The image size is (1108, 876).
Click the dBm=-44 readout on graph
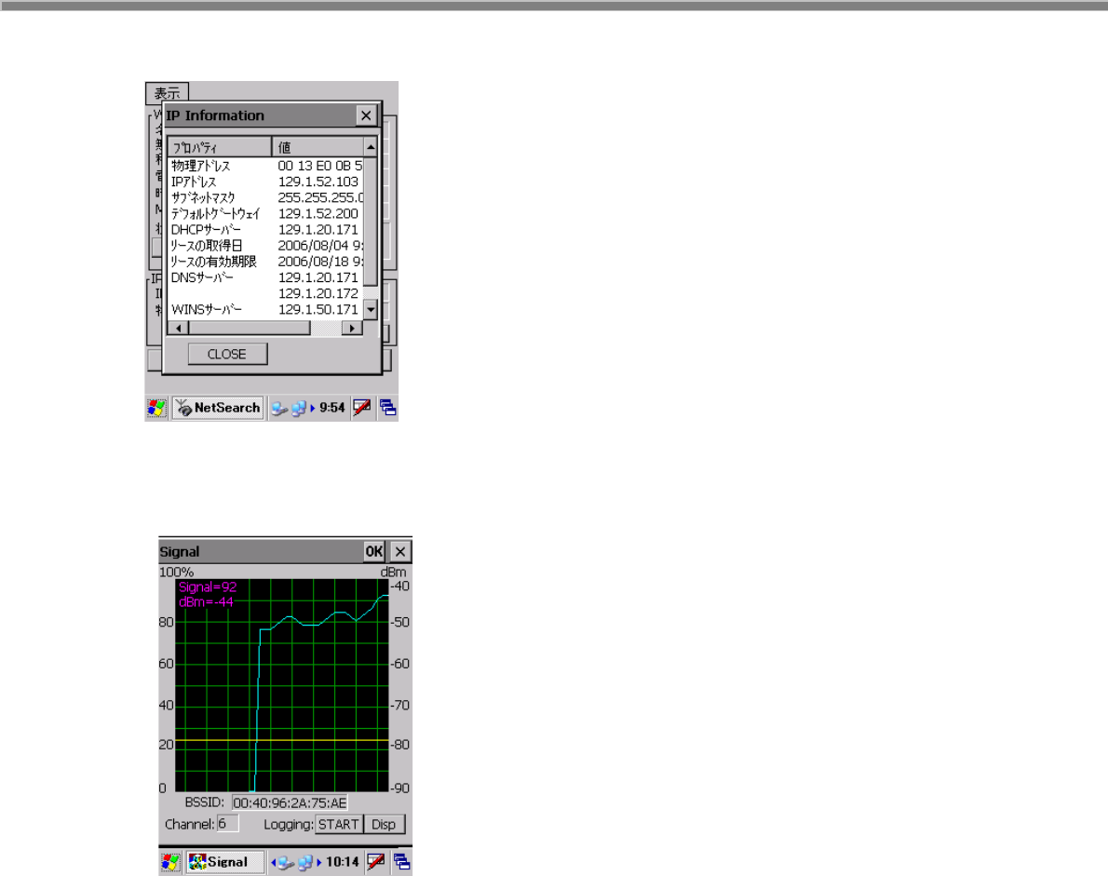(x=206, y=602)
